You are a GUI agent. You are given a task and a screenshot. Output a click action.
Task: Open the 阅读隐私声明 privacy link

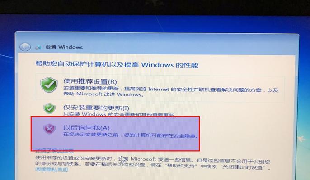coord(52,169)
